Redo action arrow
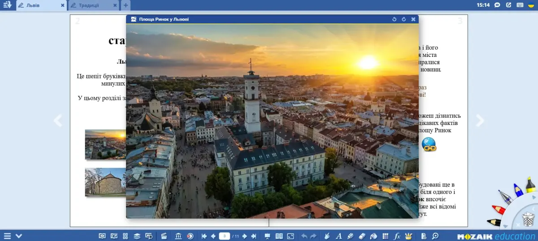Viewport: 538px width, 241px height. (x=313, y=236)
